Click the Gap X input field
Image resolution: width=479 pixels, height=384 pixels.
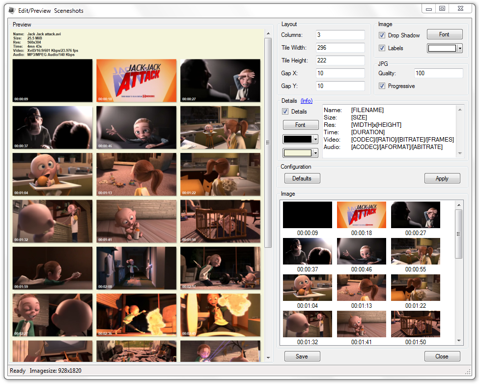pyautogui.click(x=340, y=73)
